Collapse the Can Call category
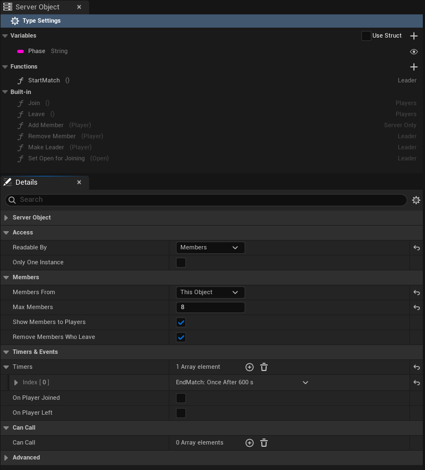Screen dimensions: 425x470 click(x=6, y=428)
